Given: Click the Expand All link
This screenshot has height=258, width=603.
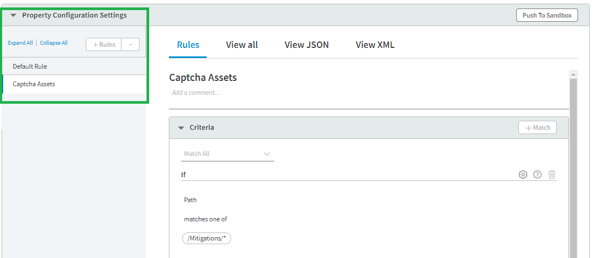Looking at the screenshot, I should [x=20, y=43].
